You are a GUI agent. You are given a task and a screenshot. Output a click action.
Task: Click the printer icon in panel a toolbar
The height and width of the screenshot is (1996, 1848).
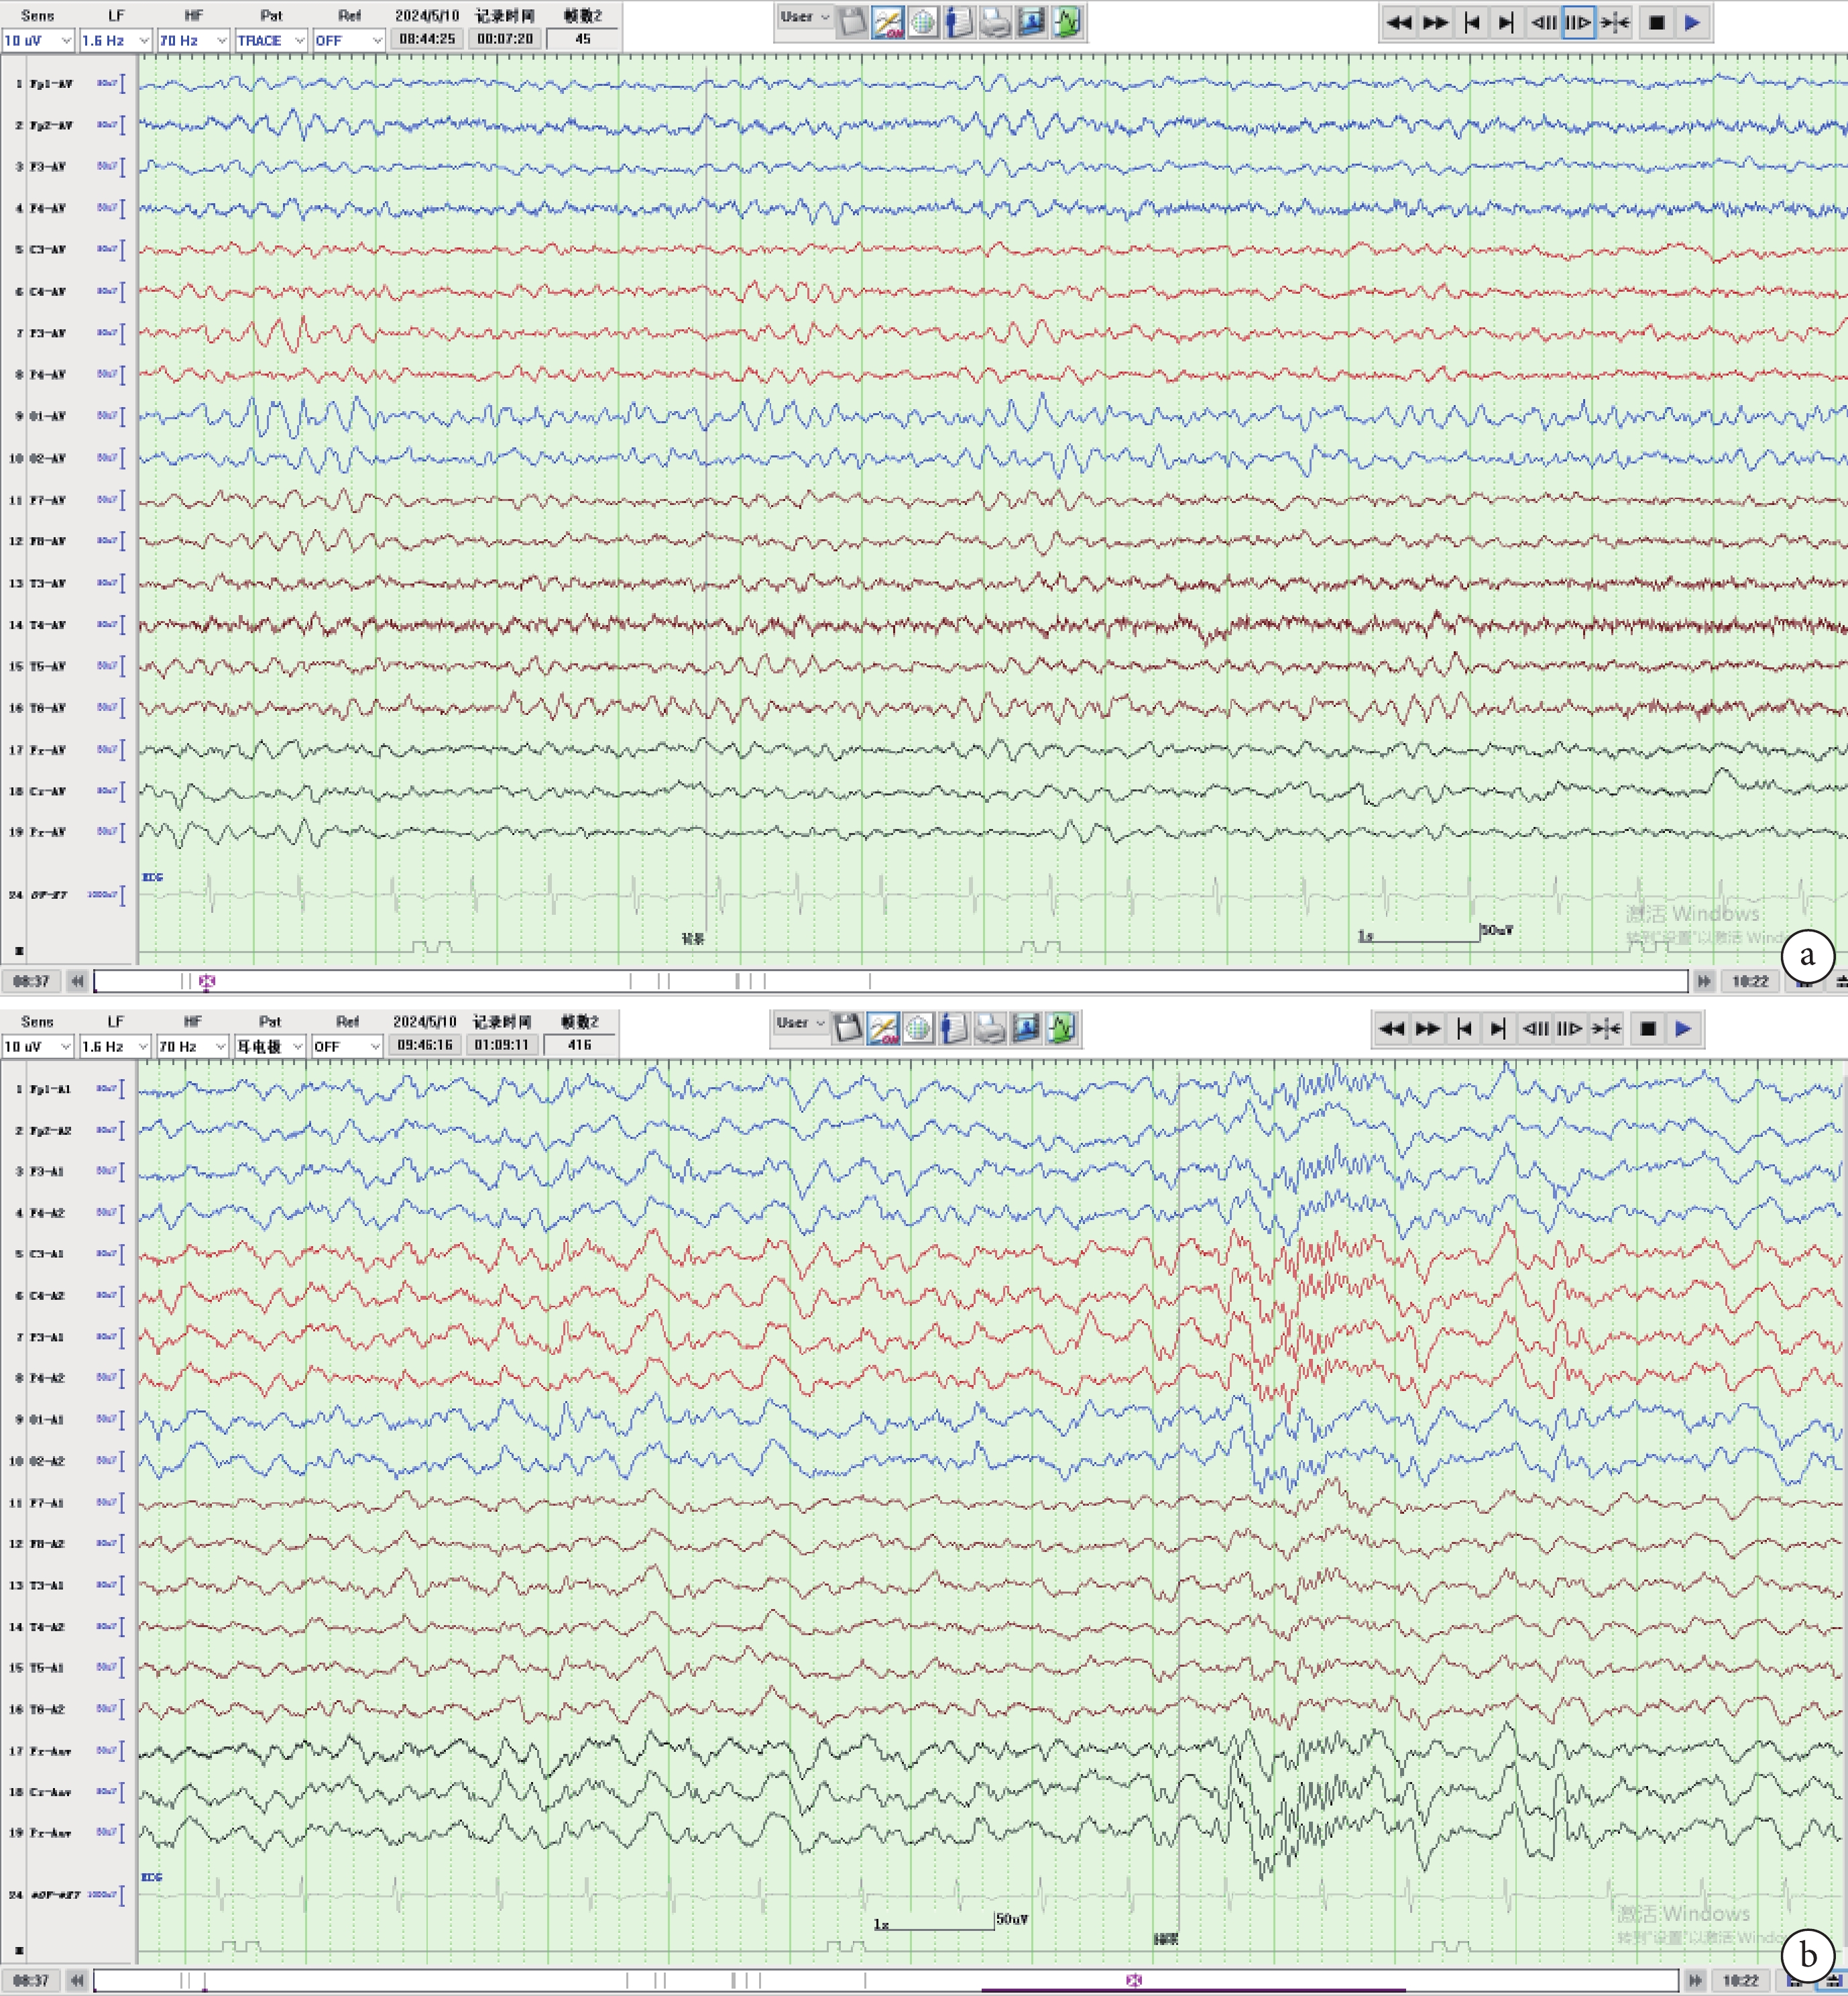pos(995,22)
